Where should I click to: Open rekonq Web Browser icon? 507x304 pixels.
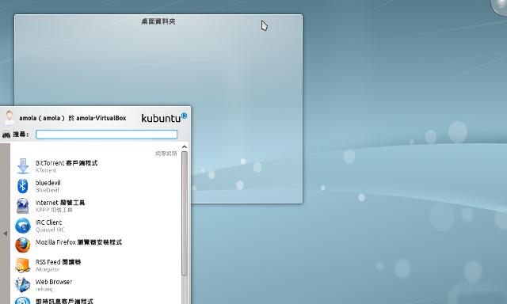coord(23,285)
